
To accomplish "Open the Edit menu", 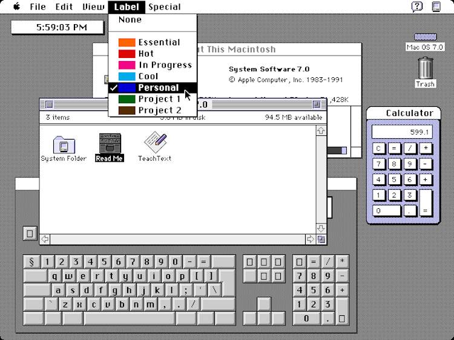I will coord(64,7).
